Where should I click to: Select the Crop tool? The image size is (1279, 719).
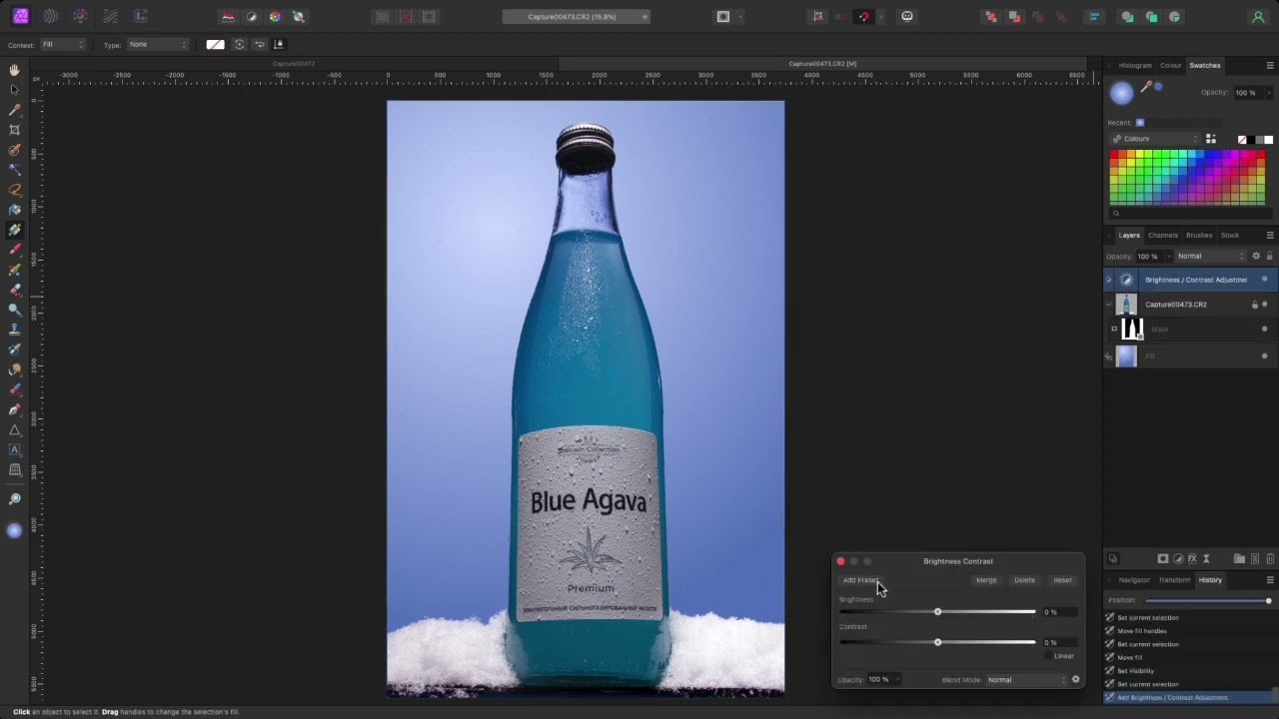click(x=14, y=130)
